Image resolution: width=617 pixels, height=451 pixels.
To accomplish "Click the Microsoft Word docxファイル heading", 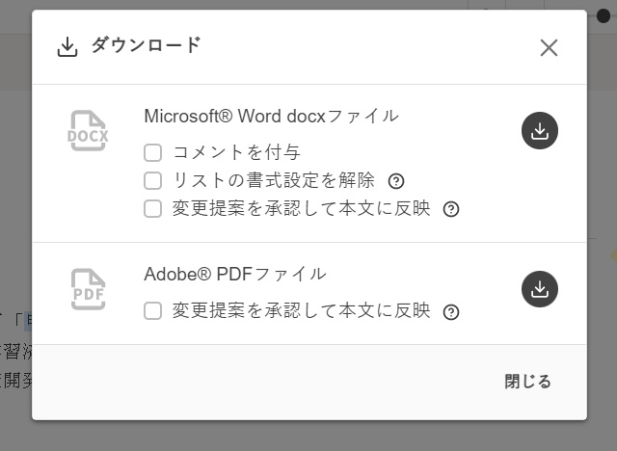I will [x=271, y=116].
